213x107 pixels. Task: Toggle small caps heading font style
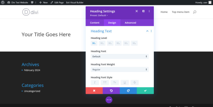click(x=115, y=82)
